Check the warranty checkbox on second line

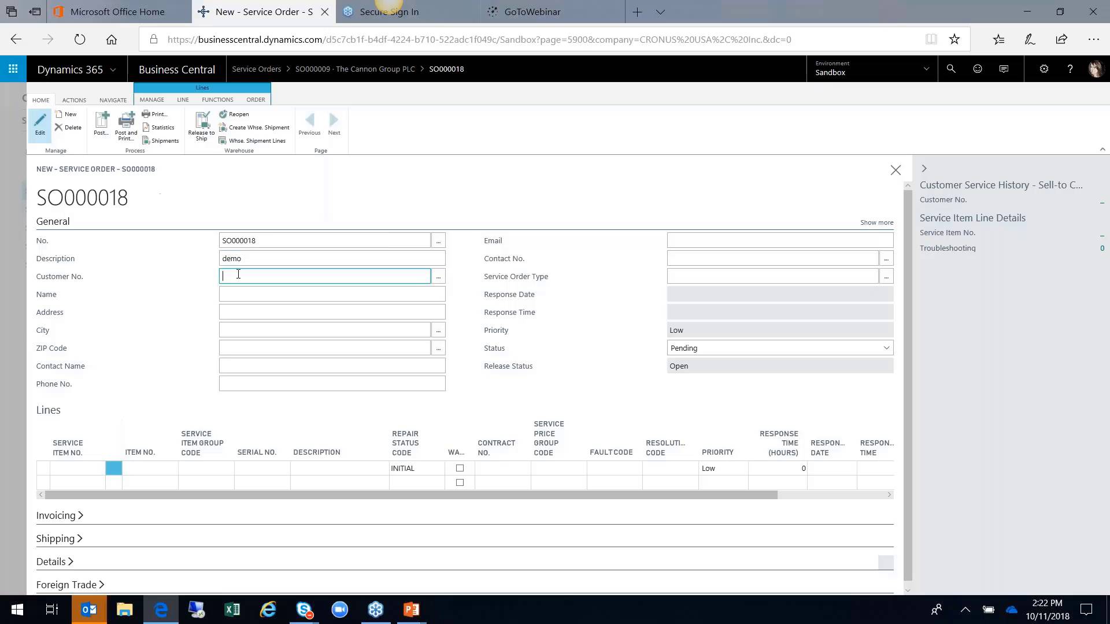coord(460,482)
